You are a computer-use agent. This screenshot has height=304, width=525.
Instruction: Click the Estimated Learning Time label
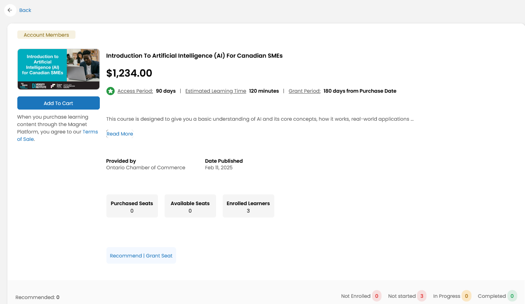pos(216,91)
